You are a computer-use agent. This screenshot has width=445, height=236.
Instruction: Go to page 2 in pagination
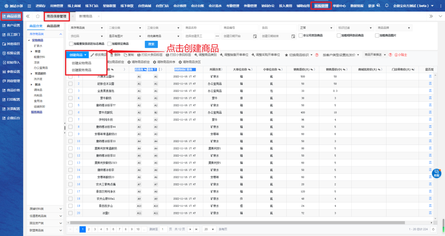pyautogui.click(x=89, y=229)
